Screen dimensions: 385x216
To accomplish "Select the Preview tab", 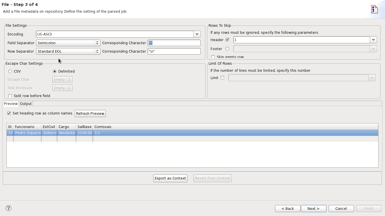I will [11, 104].
